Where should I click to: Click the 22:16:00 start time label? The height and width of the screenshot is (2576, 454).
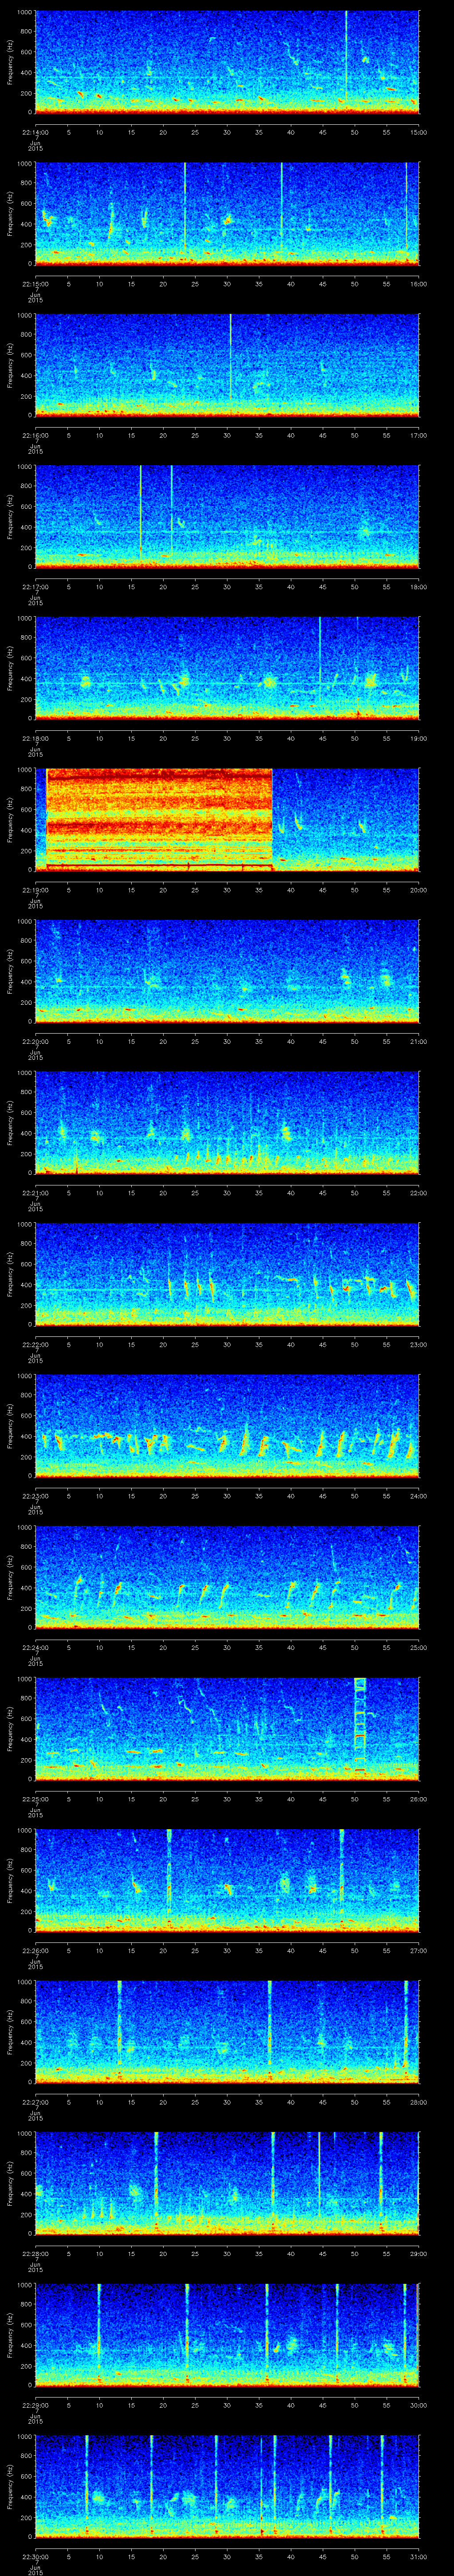click(35, 436)
